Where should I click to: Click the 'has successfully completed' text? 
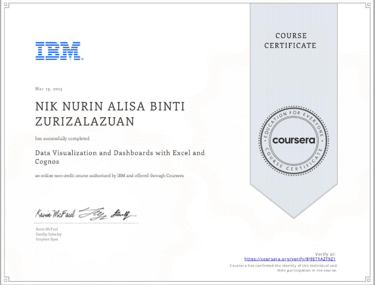pyautogui.click(x=62, y=138)
